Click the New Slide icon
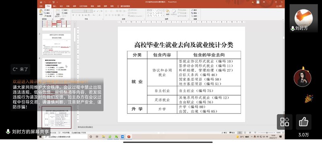322x145 pixels. pos(58,13)
